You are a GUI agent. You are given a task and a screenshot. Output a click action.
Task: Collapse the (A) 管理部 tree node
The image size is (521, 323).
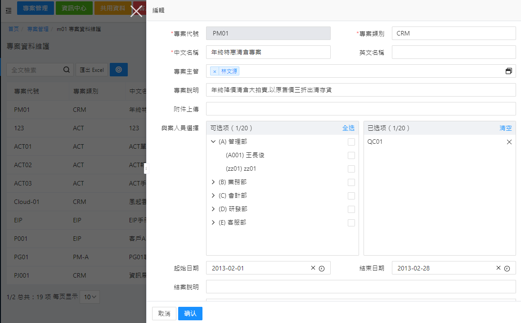click(213, 142)
